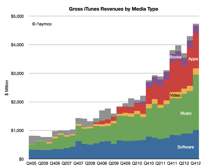Click the '$0' y-axis label
Viewport: 201px width, 167px height.
(21, 159)
